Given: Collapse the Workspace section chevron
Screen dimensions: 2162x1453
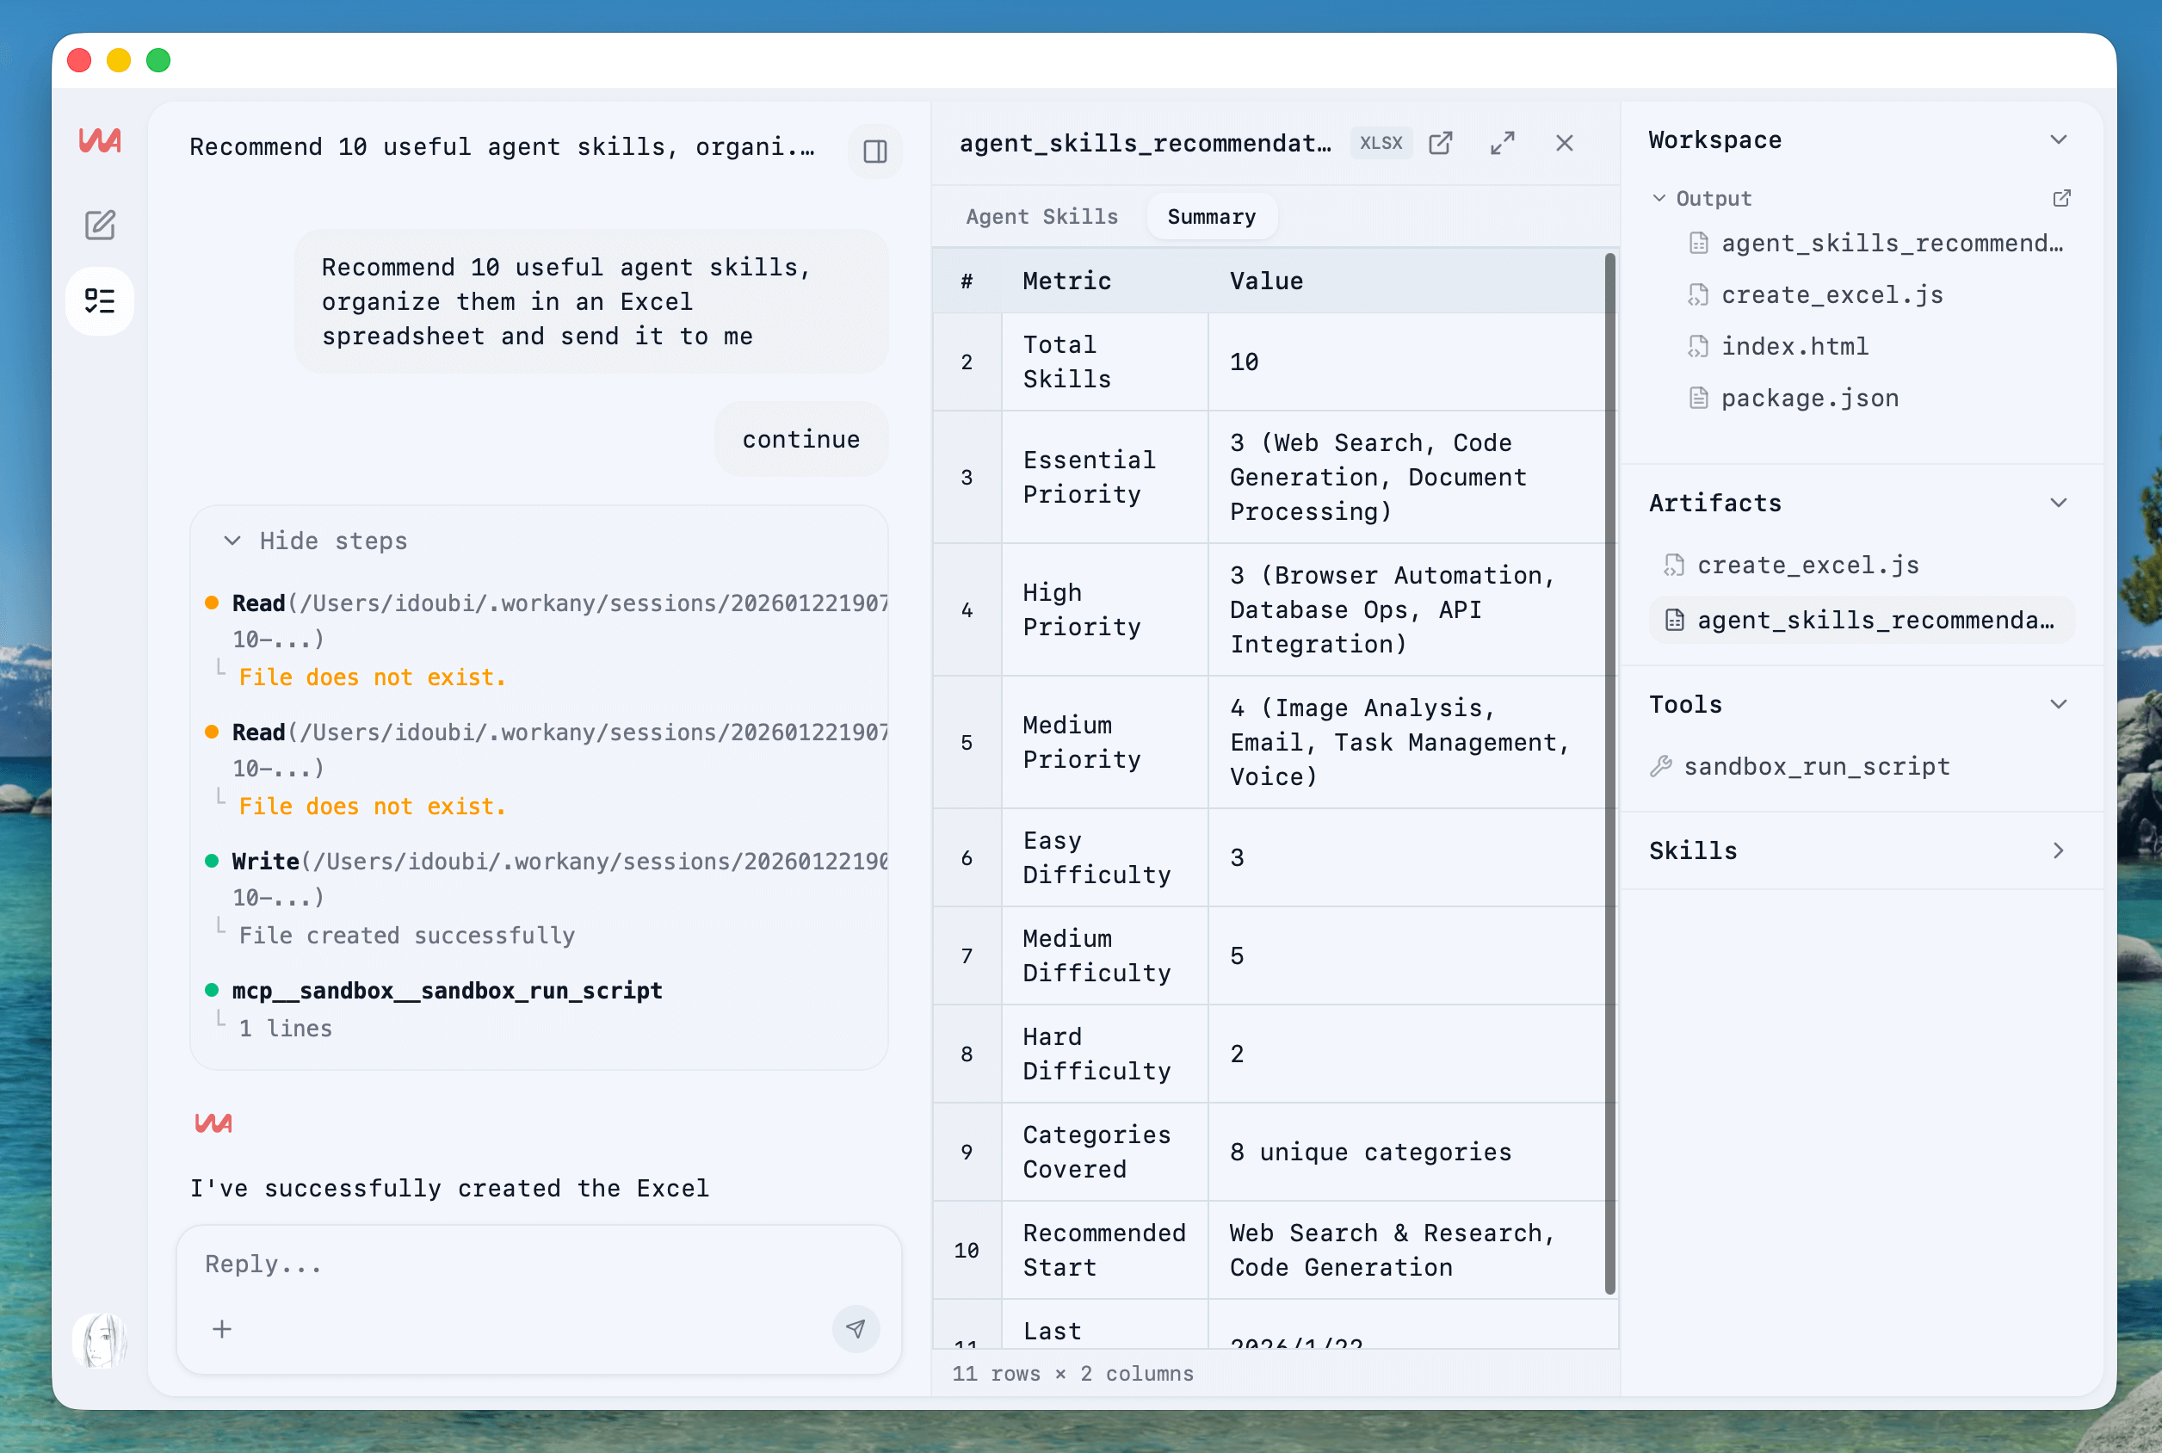Looking at the screenshot, I should pyautogui.click(x=2058, y=140).
